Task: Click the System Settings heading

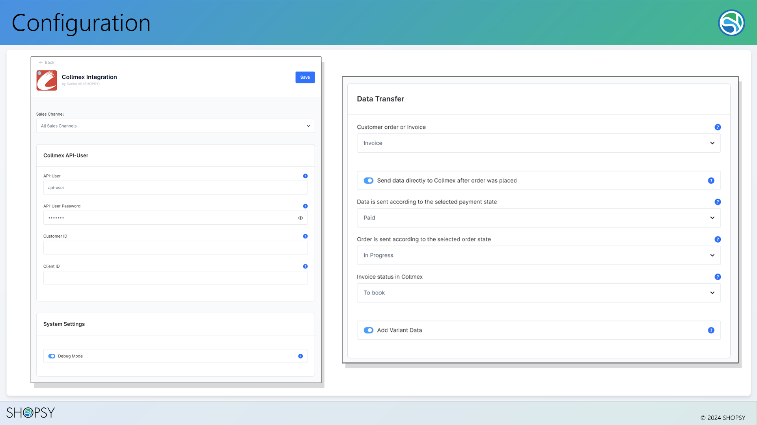Action: [64, 324]
